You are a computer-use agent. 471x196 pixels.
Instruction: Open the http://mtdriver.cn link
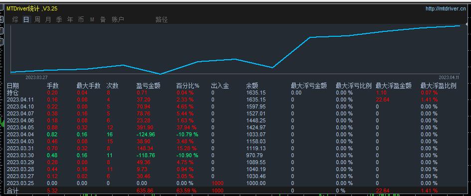tap(446, 8)
